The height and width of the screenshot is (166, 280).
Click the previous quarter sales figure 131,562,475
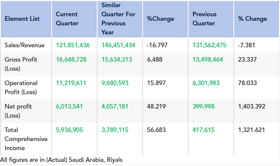point(209,45)
